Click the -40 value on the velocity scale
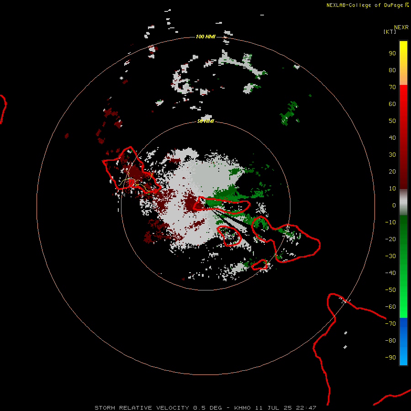Viewport: 411px width, 411px height. coord(390,273)
